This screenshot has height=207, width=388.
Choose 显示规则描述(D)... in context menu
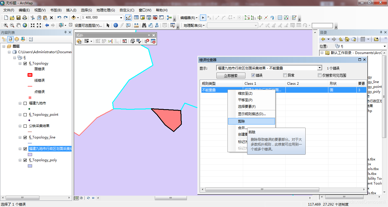tap(251, 114)
